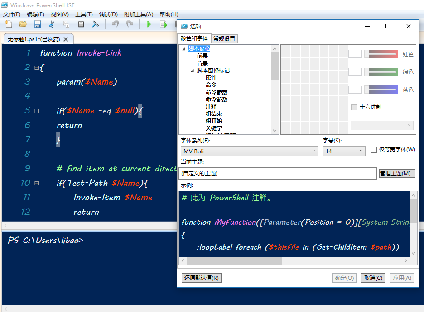Click the 取消(C) button
Viewport: 424px width, 312px height.
[x=373, y=278]
